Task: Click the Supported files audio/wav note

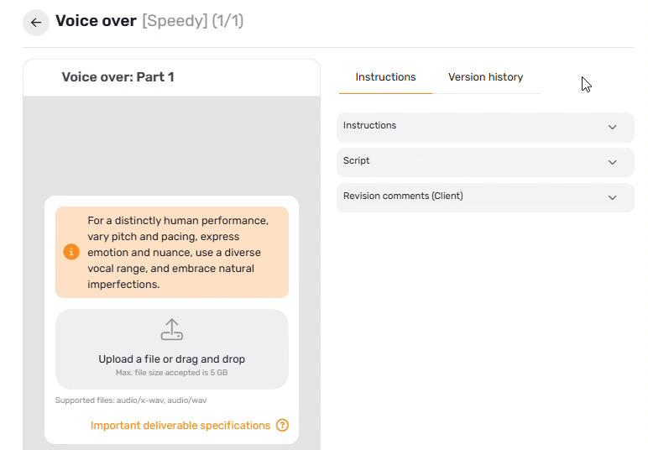Action: coord(131,400)
